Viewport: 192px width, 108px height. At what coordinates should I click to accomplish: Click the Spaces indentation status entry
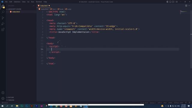(x=153, y=103)
